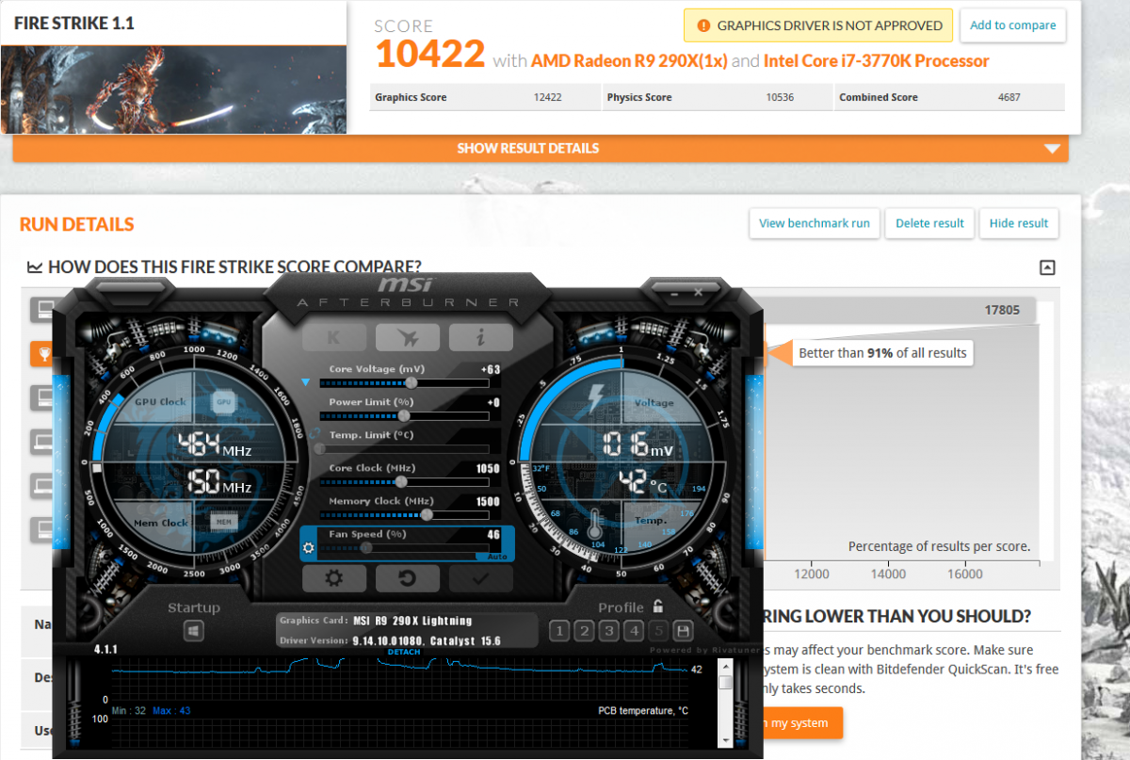Click View benchmark run button
The width and height of the screenshot is (1130, 760).
815,223
